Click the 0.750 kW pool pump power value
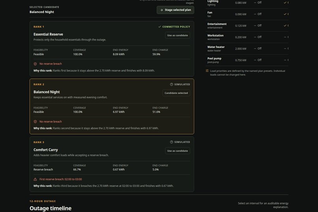318x212 pixels. (241, 60)
